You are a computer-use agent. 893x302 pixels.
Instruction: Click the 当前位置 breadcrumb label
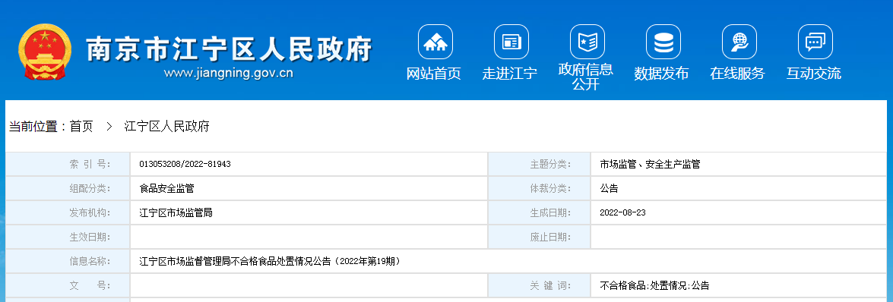point(38,127)
